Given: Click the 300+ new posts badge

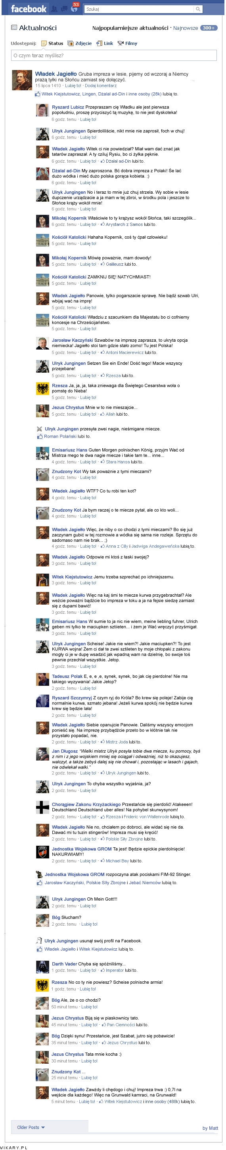Looking at the screenshot, I should 209,28.
